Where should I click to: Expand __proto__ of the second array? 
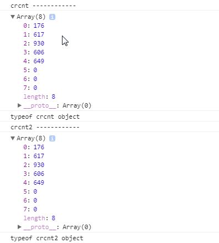pyautogui.click(x=19, y=227)
